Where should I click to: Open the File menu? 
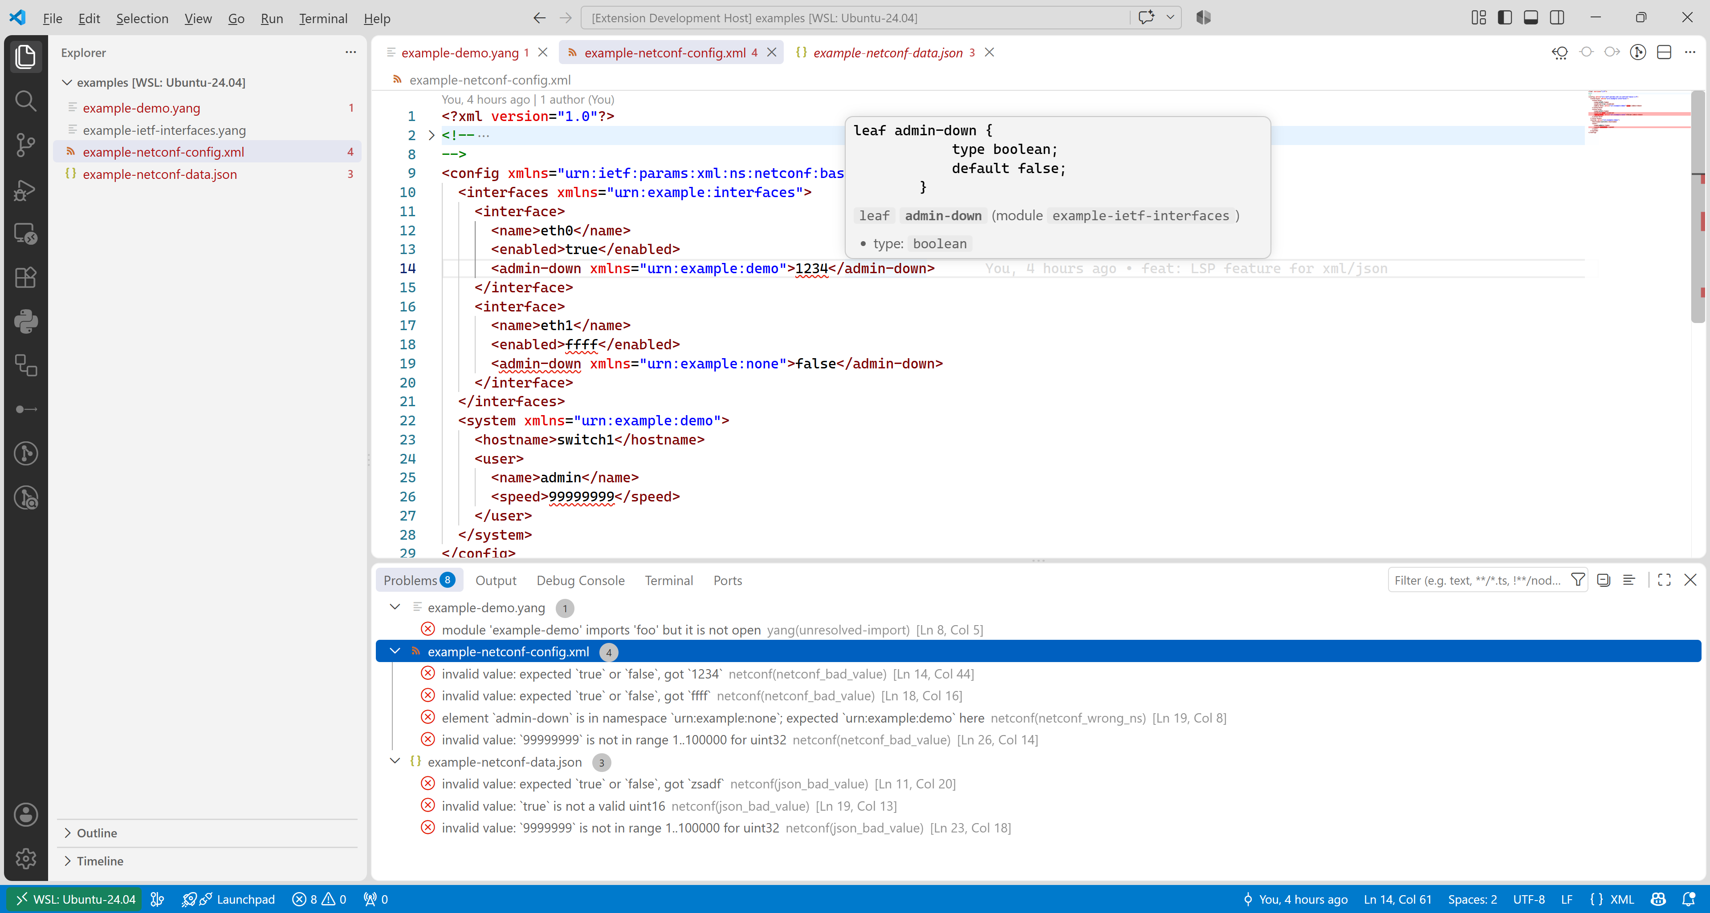(x=53, y=19)
